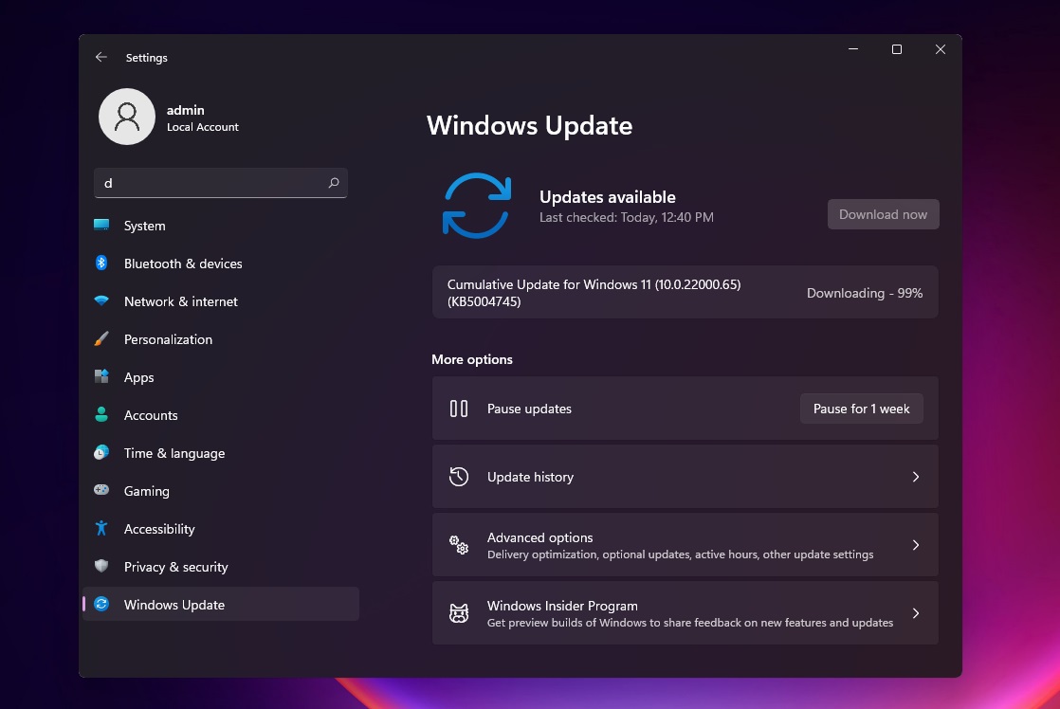
Task: Click the Bluetooth & devices icon
Action: click(101, 264)
